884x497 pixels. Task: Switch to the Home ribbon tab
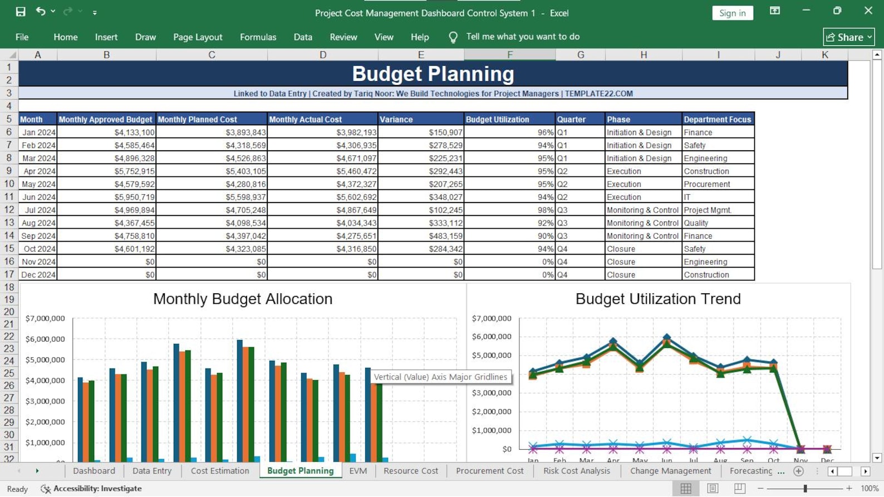tap(66, 37)
